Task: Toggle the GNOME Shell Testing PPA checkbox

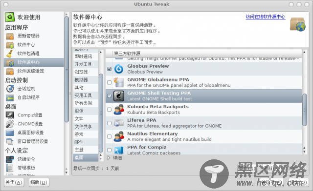Action: tap(109, 96)
